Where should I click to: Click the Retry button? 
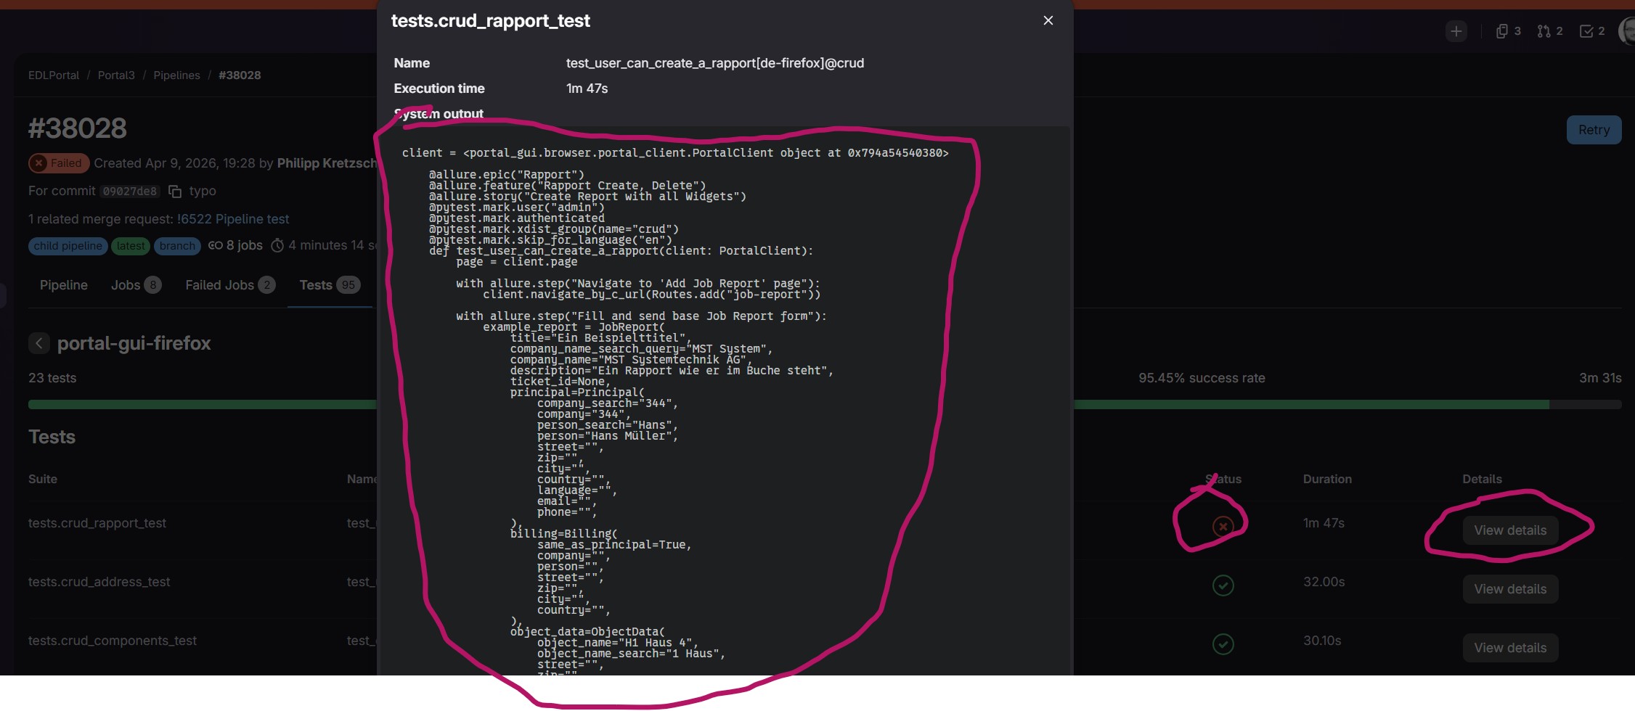tap(1594, 130)
